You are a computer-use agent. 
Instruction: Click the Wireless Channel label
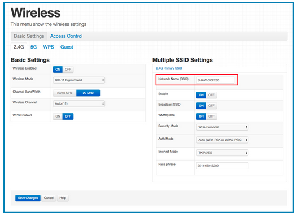(x=25, y=102)
